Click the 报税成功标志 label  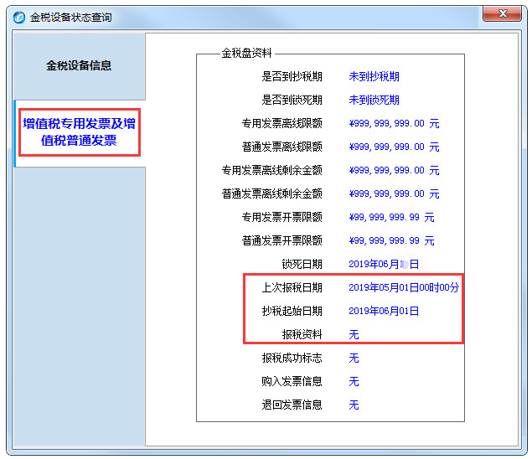[x=292, y=358]
